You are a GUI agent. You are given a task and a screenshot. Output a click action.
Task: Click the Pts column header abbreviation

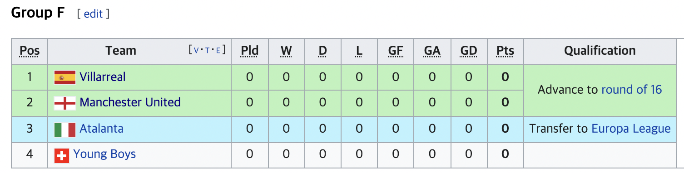505,51
